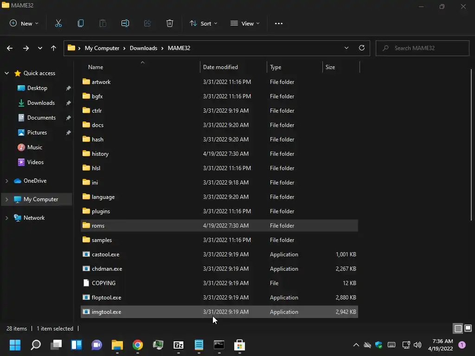This screenshot has width=475, height=356.
Task: Click the Copy icon in toolbar
Action: click(81, 23)
